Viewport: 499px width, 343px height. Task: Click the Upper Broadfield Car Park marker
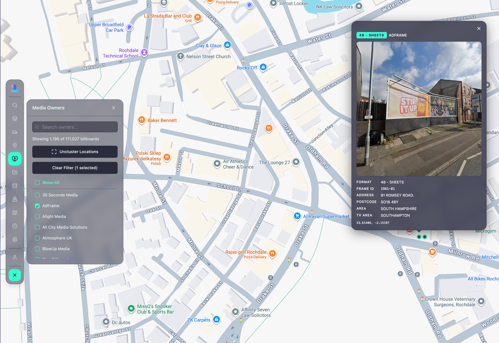[x=129, y=27]
